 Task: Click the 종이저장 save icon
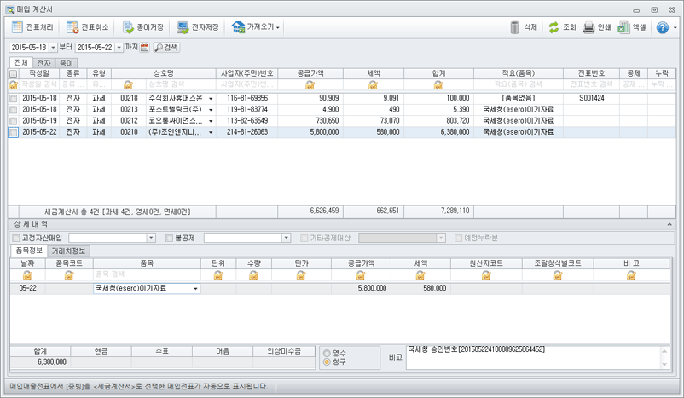127,27
